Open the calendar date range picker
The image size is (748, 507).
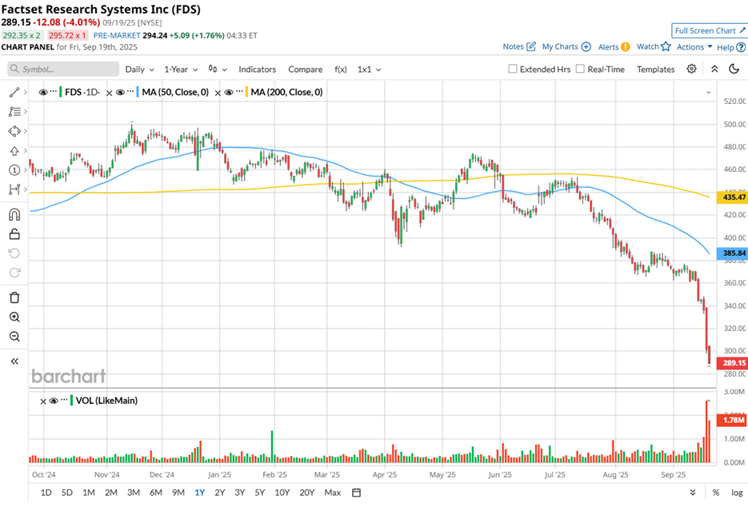(x=356, y=493)
